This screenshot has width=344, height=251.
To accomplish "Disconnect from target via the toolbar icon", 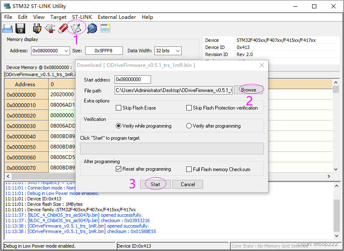I will coord(50,28).
